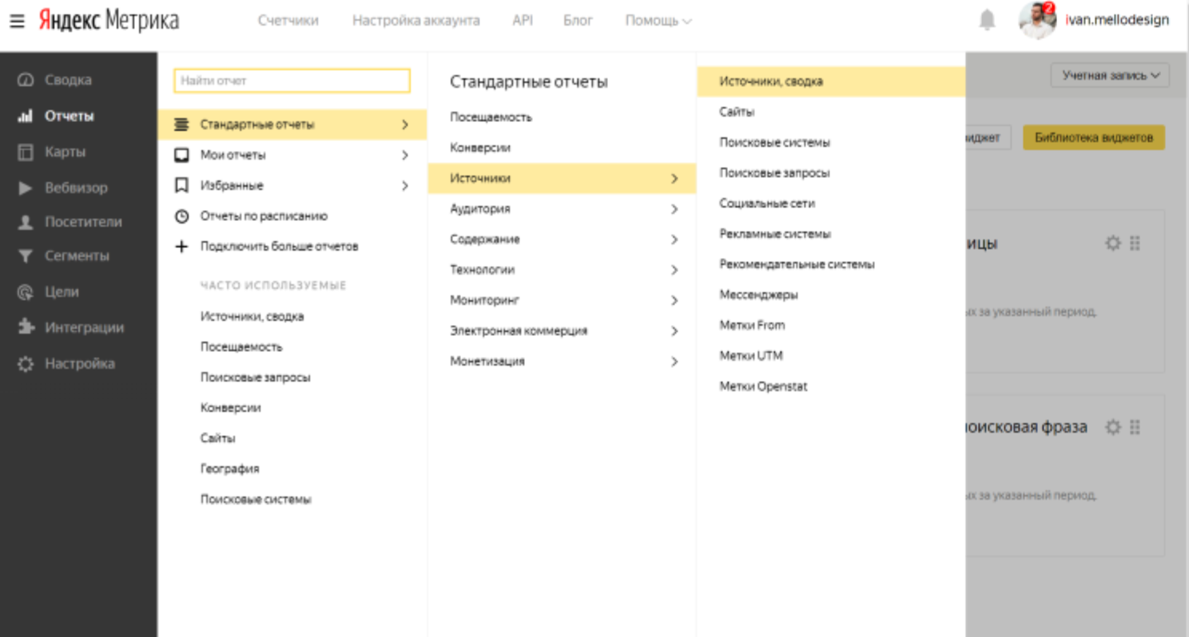Open frequently used Источники, сводка link
1189x637 pixels.
coord(252,317)
